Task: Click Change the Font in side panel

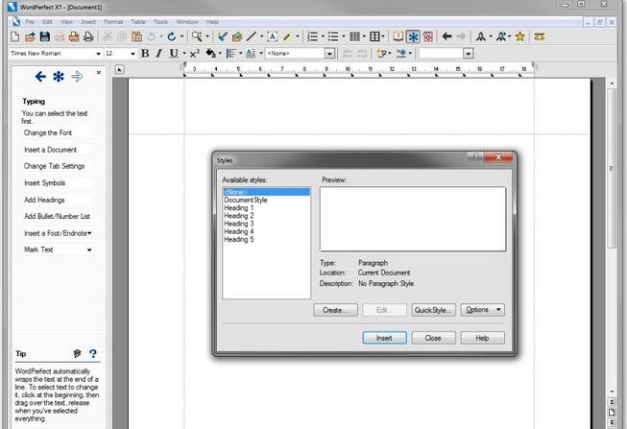Action: pyautogui.click(x=48, y=132)
